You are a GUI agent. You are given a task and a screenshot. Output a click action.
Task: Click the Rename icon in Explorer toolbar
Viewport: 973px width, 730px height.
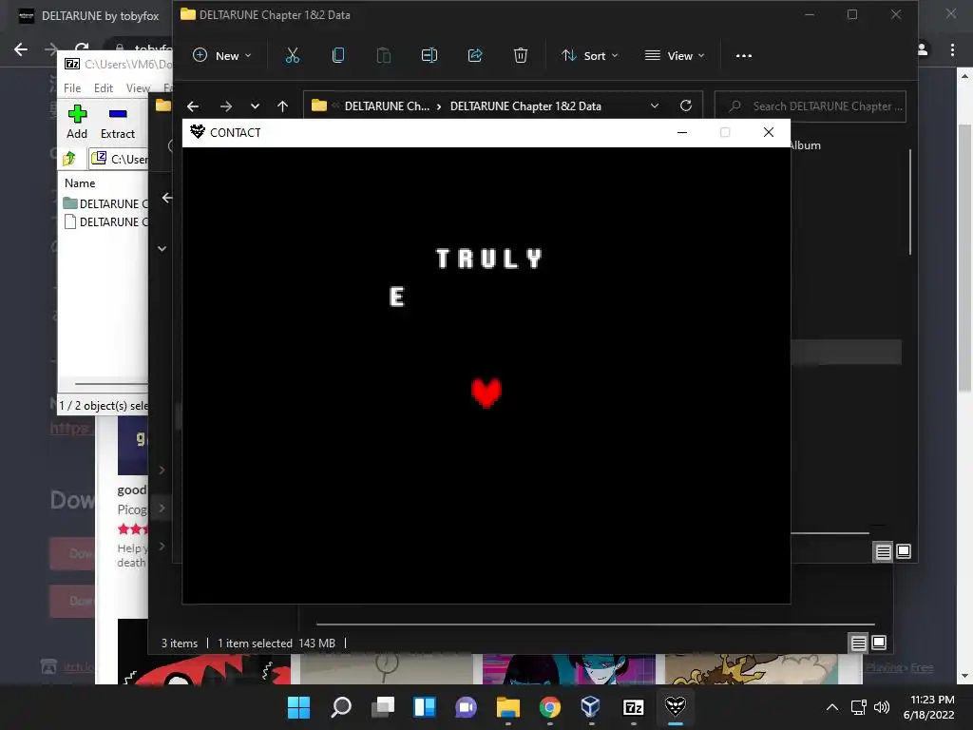(x=429, y=55)
